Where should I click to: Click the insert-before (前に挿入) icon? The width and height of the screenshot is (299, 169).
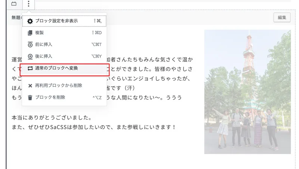coord(30,45)
